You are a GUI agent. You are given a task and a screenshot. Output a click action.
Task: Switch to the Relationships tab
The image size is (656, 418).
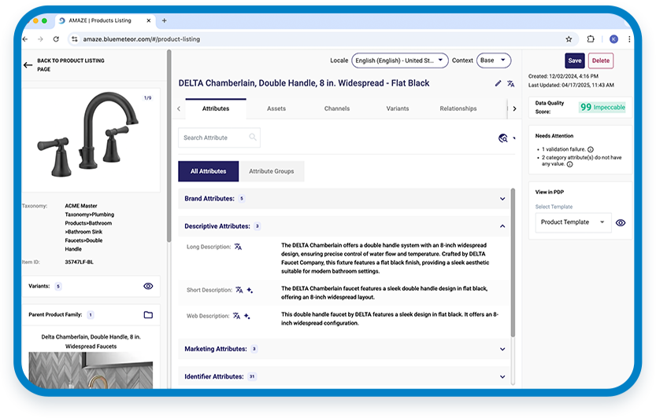point(458,108)
